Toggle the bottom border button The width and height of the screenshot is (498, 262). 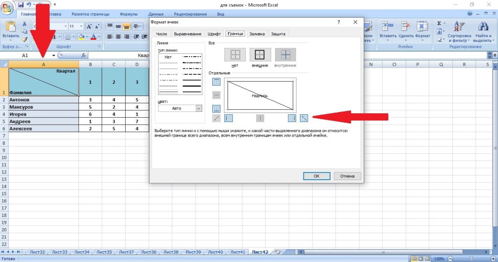pos(217,109)
